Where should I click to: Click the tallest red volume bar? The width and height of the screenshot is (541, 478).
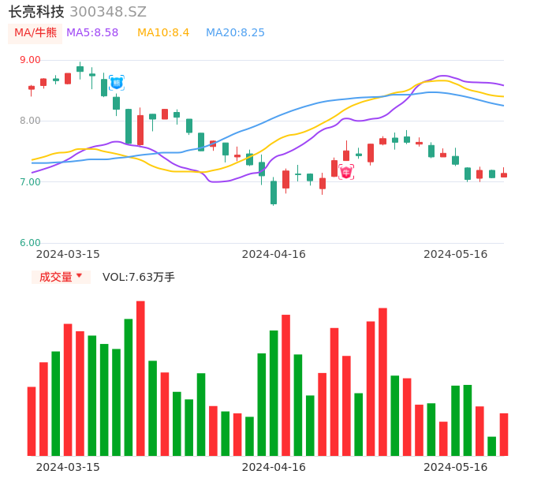point(140,379)
